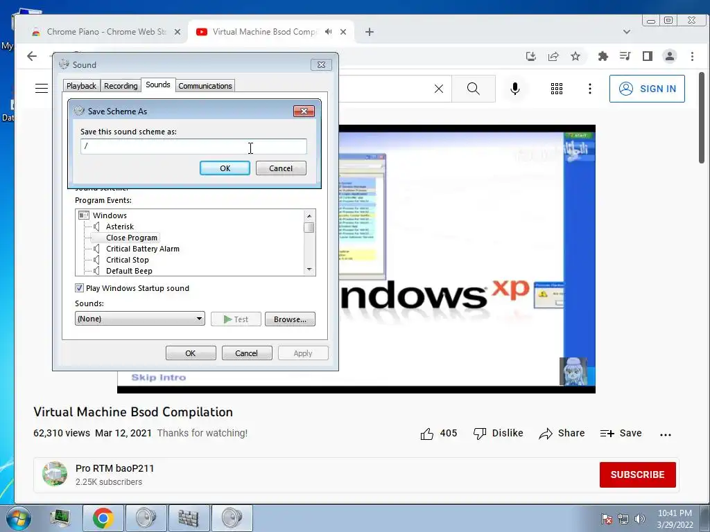
Task: Open the firewall brick wall taskbar icon
Action: click(x=189, y=518)
